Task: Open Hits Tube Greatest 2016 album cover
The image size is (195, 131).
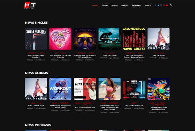Action: click(x=85, y=89)
